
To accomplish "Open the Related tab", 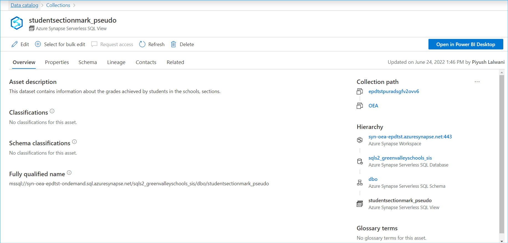I will (x=175, y=62).
